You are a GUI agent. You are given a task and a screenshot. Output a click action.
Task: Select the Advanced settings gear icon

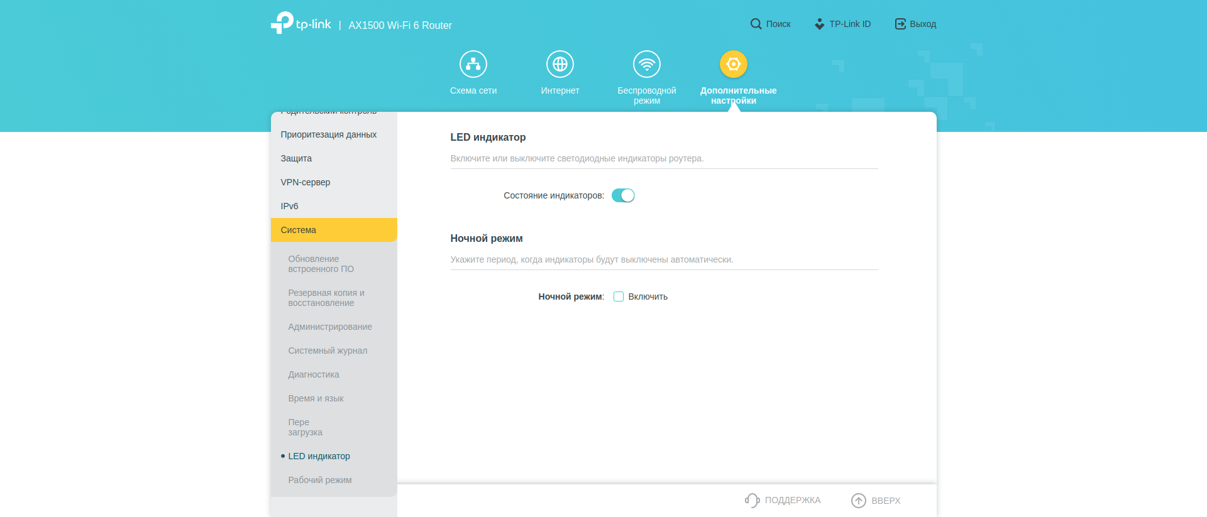pos(733,64)
